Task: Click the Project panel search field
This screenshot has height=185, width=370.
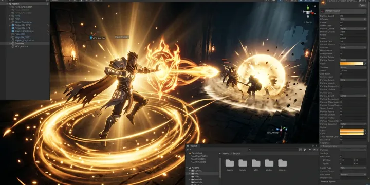Action: (x=273, y=150)
